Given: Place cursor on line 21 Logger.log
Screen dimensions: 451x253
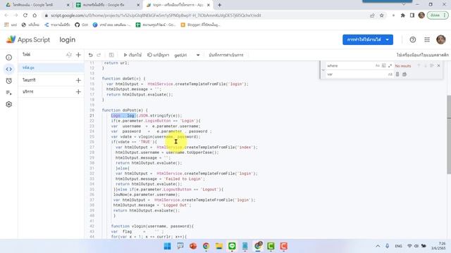Looking at the screenshot, I should click(146, 115).
